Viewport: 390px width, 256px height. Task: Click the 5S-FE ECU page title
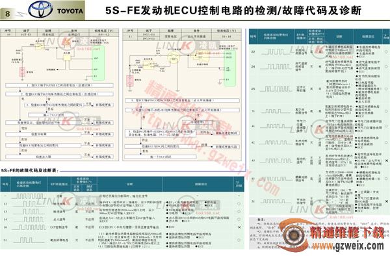point(233,10)
